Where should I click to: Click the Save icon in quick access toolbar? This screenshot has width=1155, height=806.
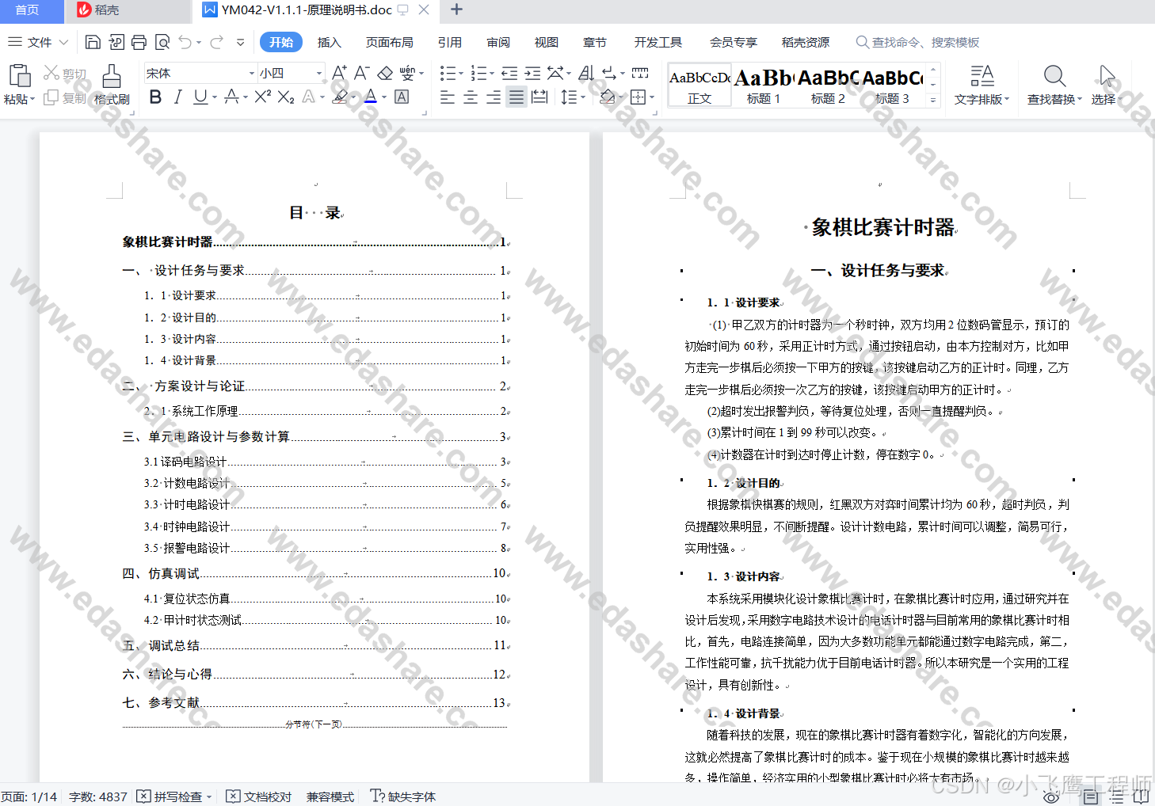tap(93, 42)
